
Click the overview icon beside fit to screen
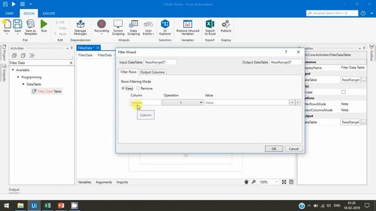pos(291,182)
